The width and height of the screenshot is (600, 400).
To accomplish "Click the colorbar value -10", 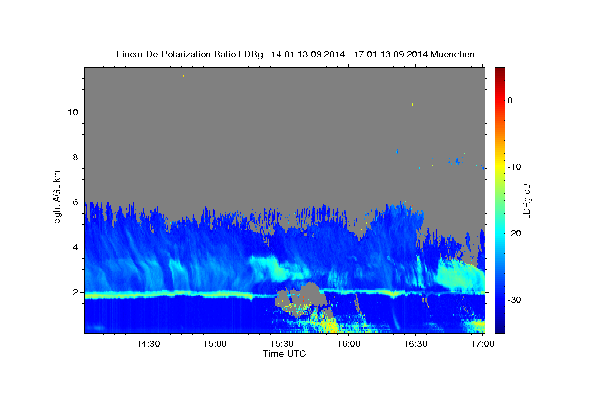I will 514,167.
